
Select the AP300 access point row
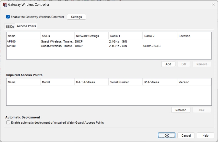[109, 46]
